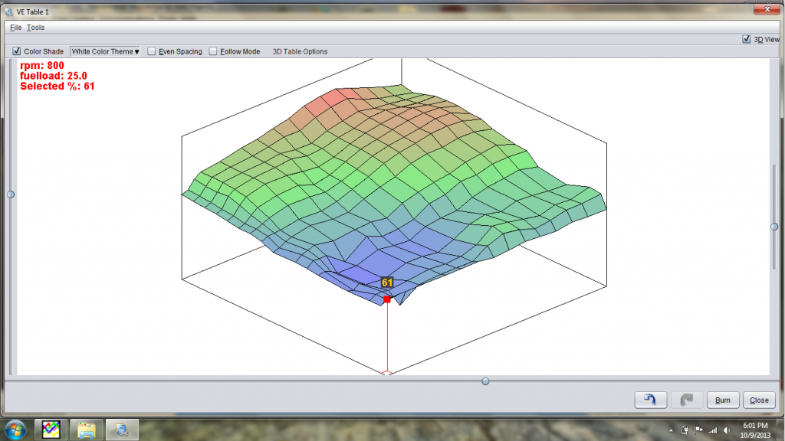Screen dimensions: 785x441
Task: Open the File menu
Action: click(15, 27)
